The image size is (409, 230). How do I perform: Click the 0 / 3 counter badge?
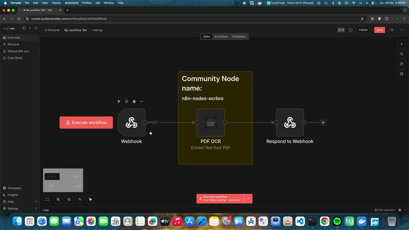341,30
